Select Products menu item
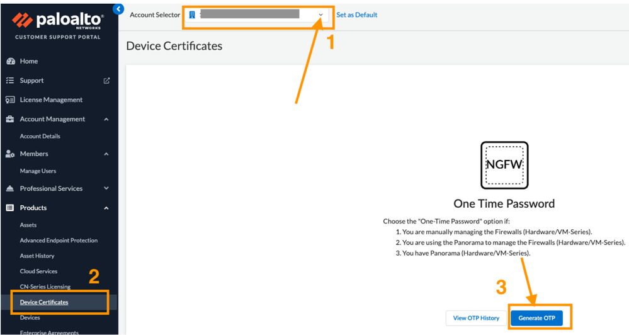This screenshot has width=629, height=335. coord(33,208)
